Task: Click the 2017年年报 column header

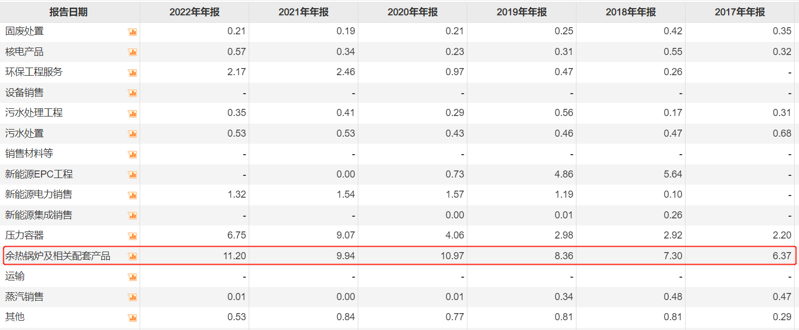Action: pyautogui.click(x=740, y=12)
